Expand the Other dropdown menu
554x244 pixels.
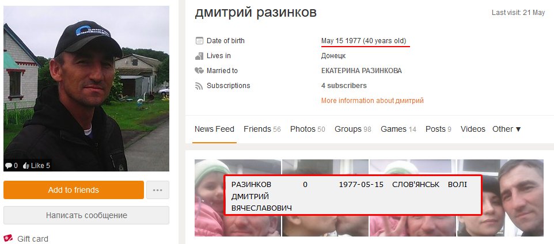coord(507,129)
